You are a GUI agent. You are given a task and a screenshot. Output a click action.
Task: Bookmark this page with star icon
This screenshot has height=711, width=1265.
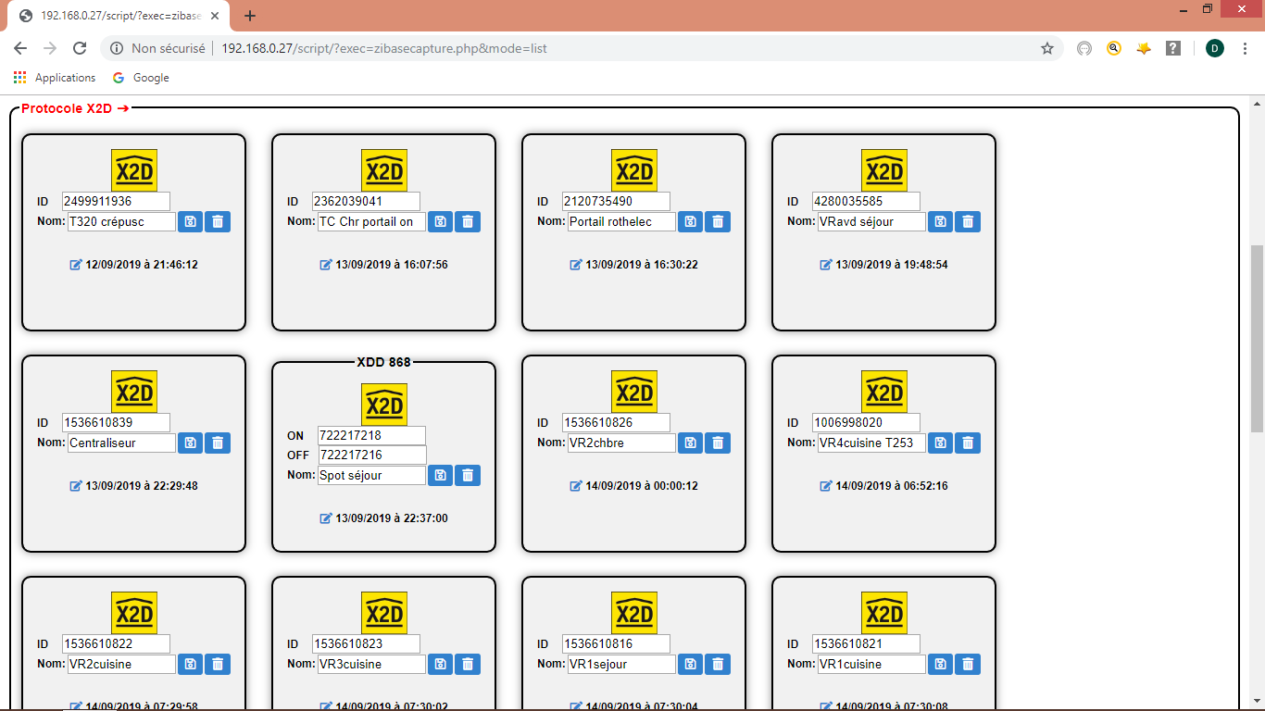[1047, 48]
